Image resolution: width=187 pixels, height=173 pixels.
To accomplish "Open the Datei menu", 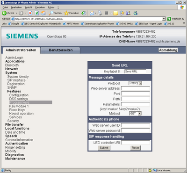I will [x=5, y=7].
